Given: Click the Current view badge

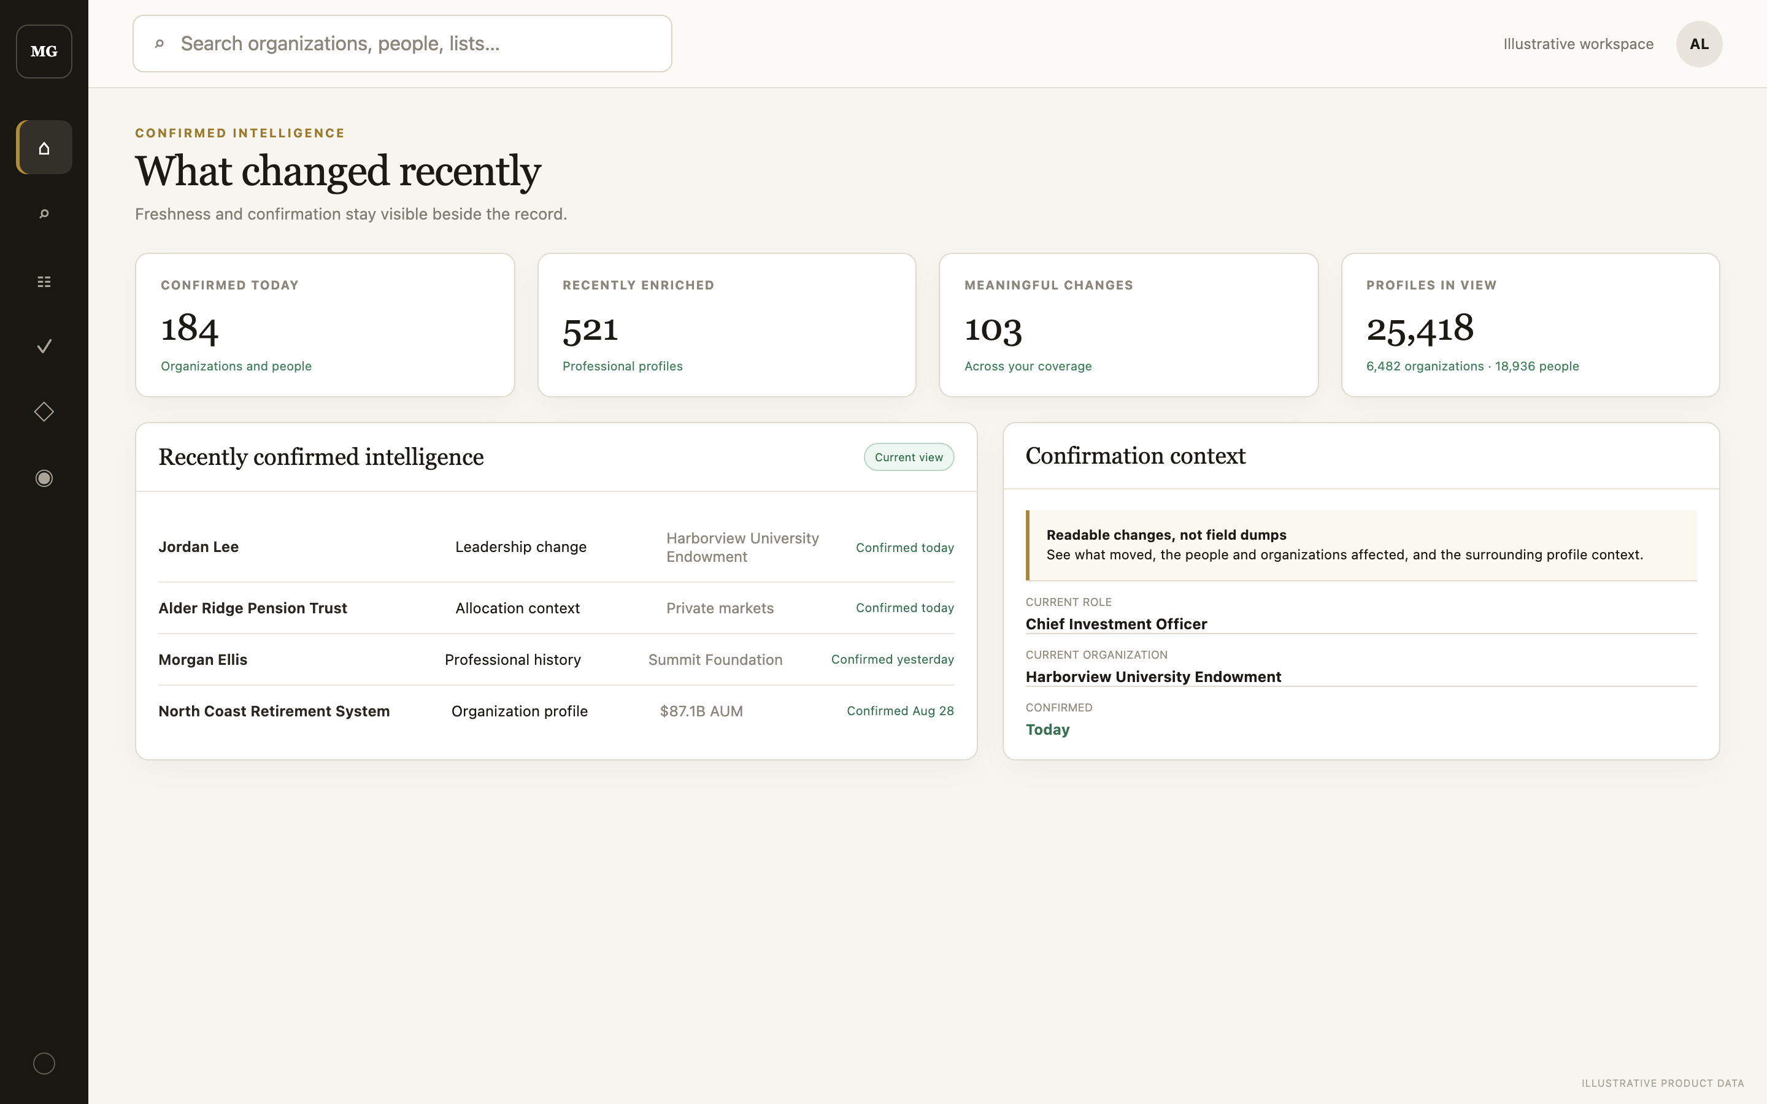Looking at the screenshot, I should click(x=908, y=457).
